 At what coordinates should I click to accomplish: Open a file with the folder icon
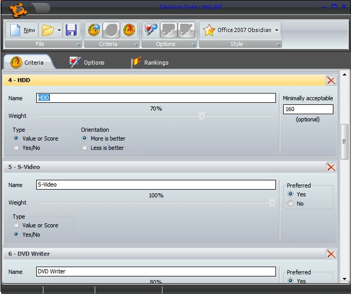coord(48,30)
